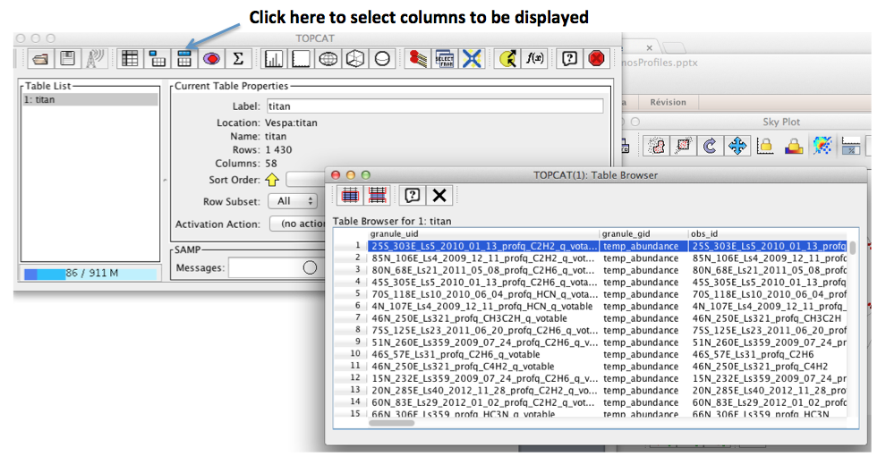Click row 14 temp_abundance cell
This screenshot has width=886, height=465.
coord(643,402)
